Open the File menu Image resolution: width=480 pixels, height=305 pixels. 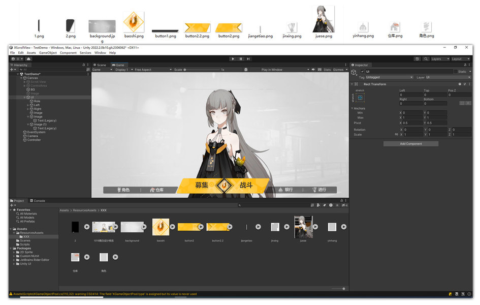click(13, 53)
